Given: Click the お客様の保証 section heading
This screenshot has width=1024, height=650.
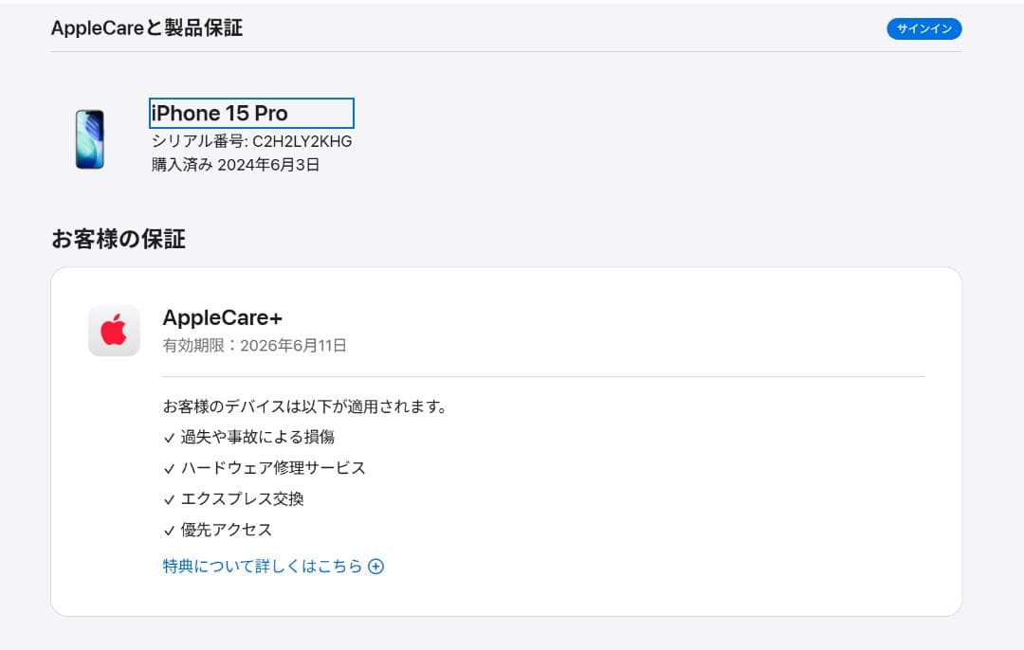Looking at the screenshot, I should click(x=119, y=240).
